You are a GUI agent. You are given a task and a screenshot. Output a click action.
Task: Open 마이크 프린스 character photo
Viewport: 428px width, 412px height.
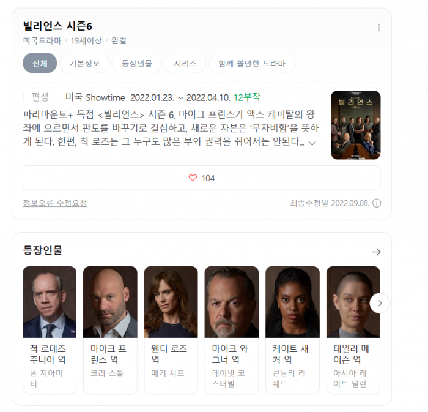click(110, 302)
